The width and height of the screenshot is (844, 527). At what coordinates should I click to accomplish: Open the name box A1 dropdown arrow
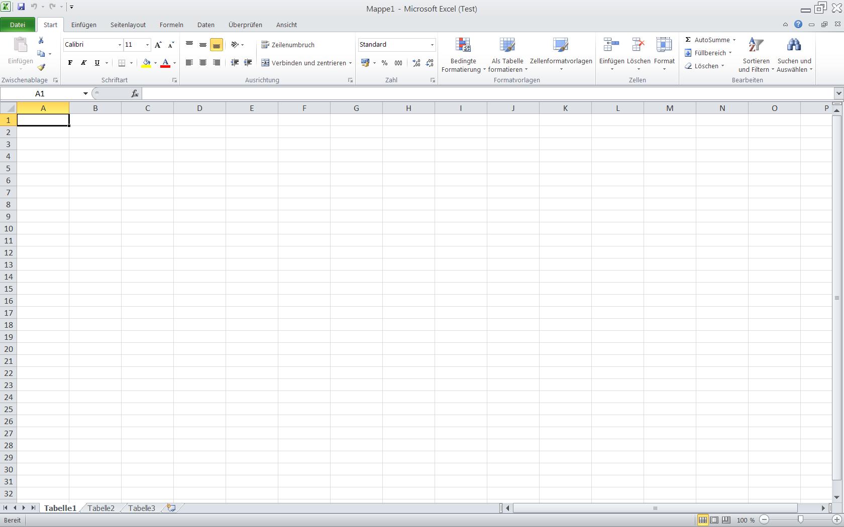pyautogui.click(x=85, y=94)
